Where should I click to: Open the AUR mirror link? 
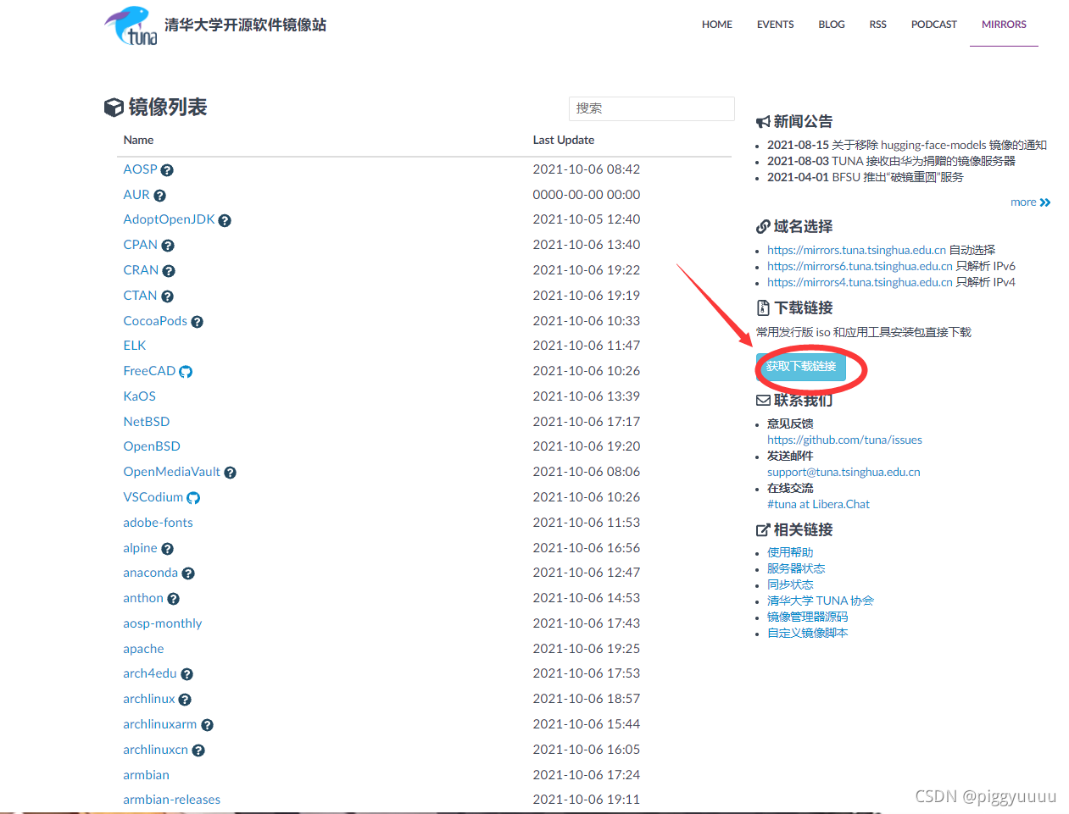click(x=136, y=195)
